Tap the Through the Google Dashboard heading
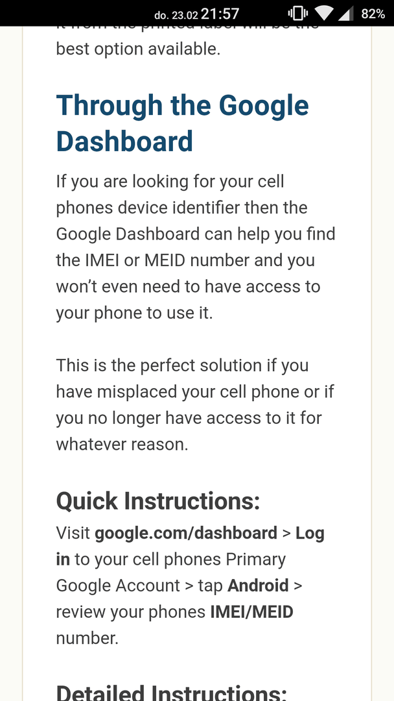 [183, 123]
